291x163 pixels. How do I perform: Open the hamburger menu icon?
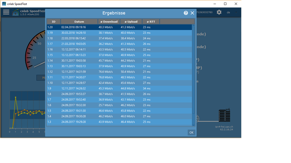6,12
